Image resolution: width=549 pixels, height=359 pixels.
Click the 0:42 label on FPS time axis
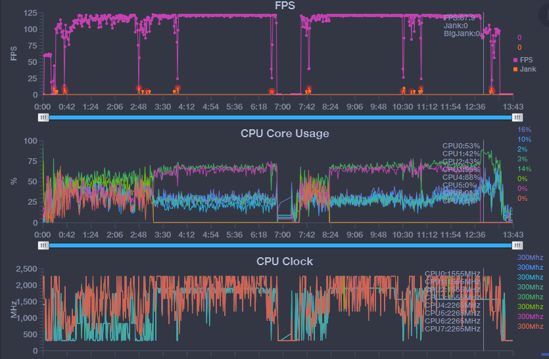pos(66,106)
